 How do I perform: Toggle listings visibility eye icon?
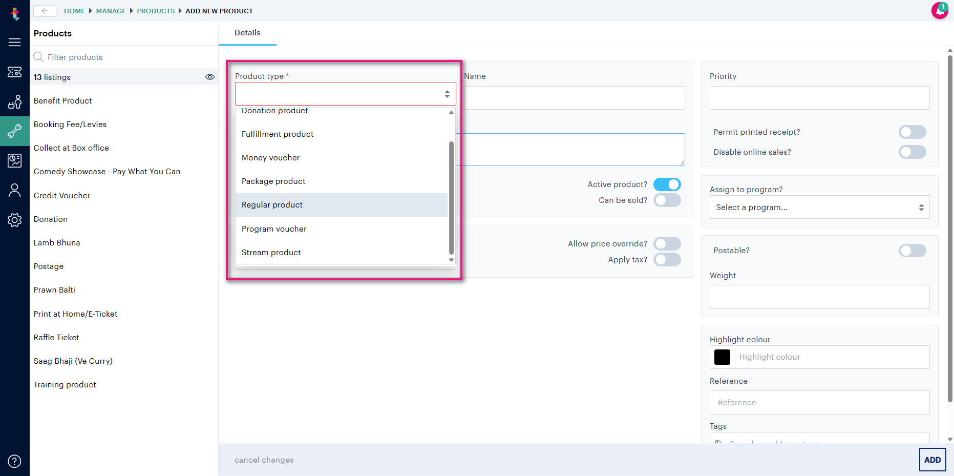click(210, 77)
